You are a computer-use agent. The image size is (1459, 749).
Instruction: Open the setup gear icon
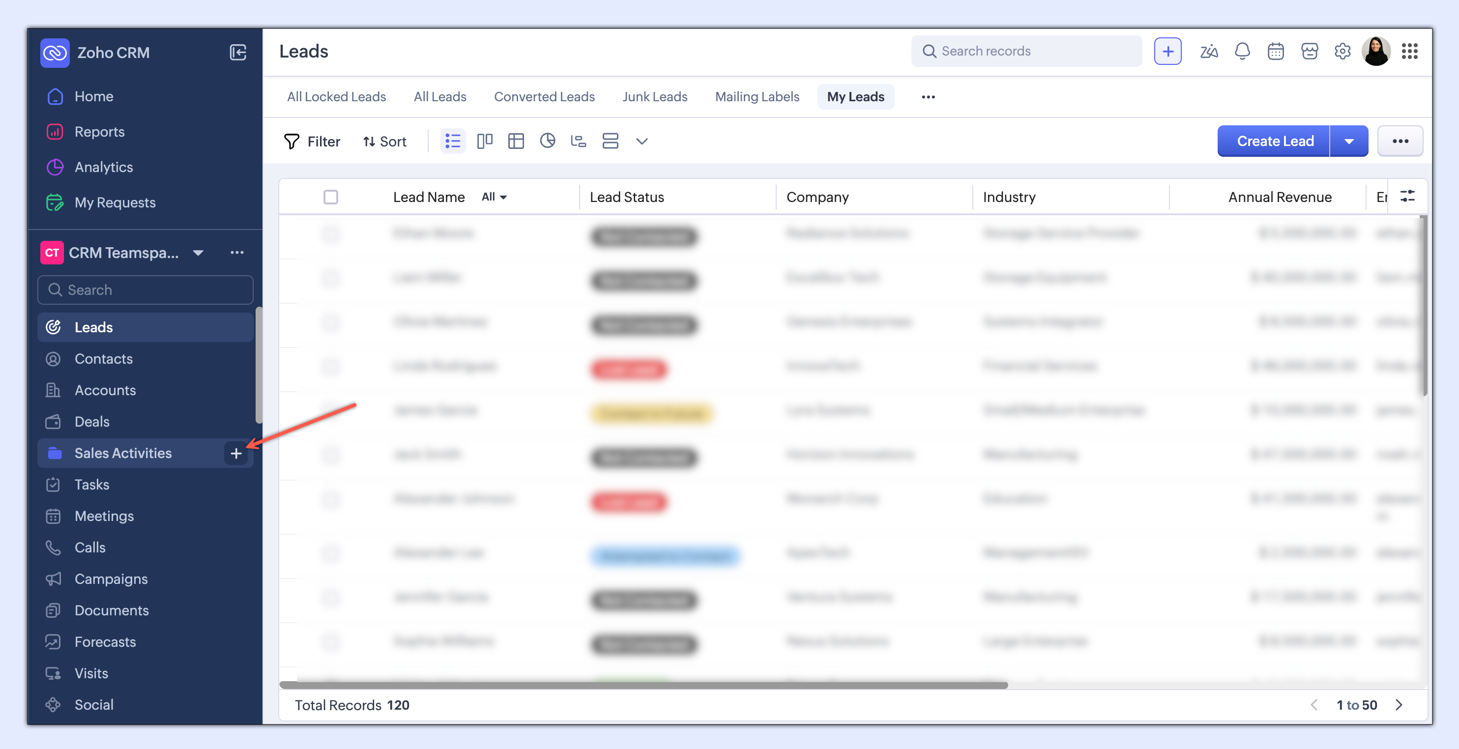1342,52
